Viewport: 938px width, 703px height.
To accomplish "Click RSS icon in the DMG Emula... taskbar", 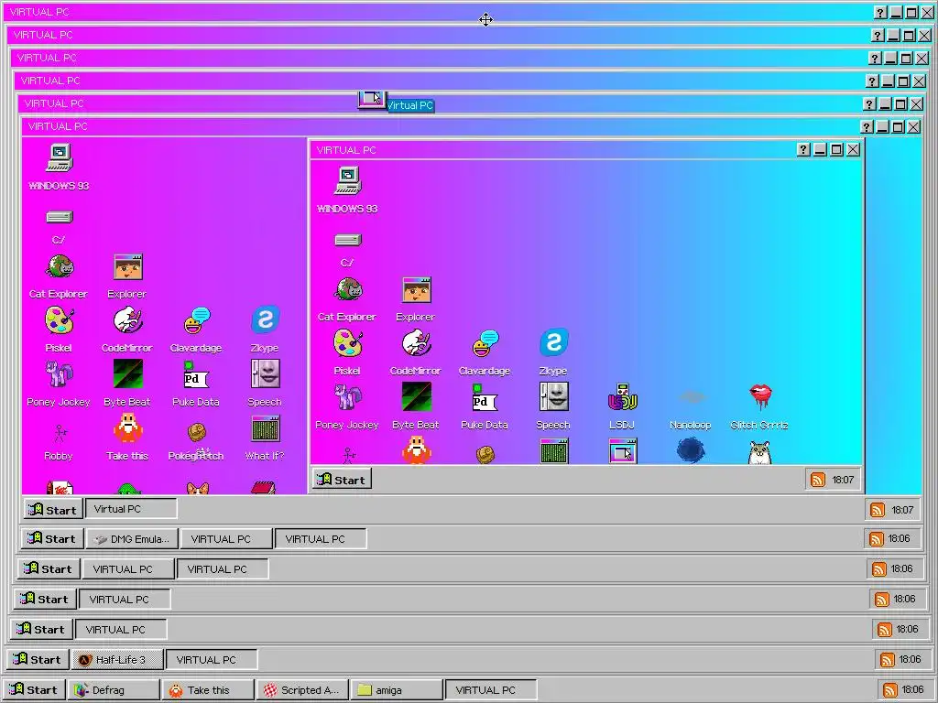I will [877, 538].
